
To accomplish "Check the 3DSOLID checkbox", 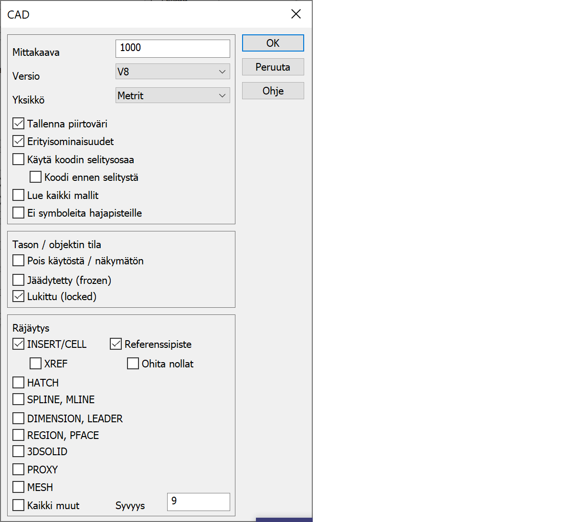I will 19,451.
